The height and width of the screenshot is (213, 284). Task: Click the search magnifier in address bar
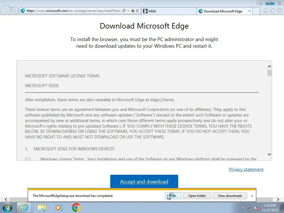tap(124, 11)
